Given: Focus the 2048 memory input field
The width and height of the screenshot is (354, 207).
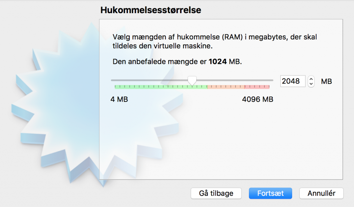Looking at the screenshot, I should (293, 81).
